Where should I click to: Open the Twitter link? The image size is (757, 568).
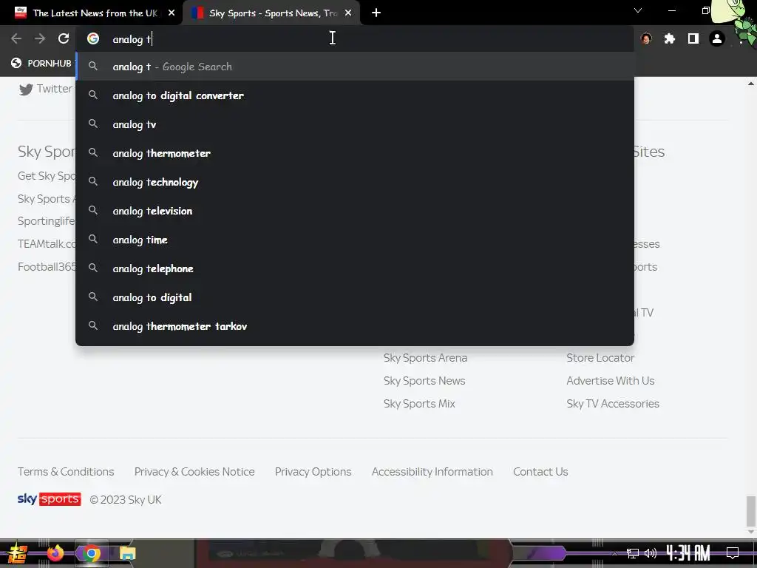(45, 89)
